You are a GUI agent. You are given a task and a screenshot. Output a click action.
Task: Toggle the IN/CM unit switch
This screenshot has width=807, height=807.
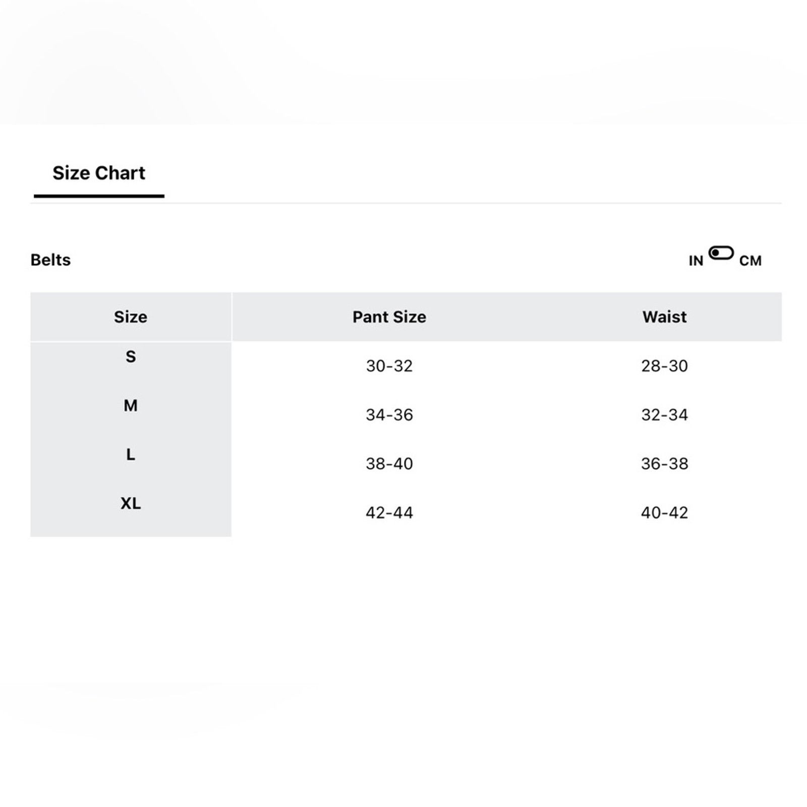coord(721,253)
